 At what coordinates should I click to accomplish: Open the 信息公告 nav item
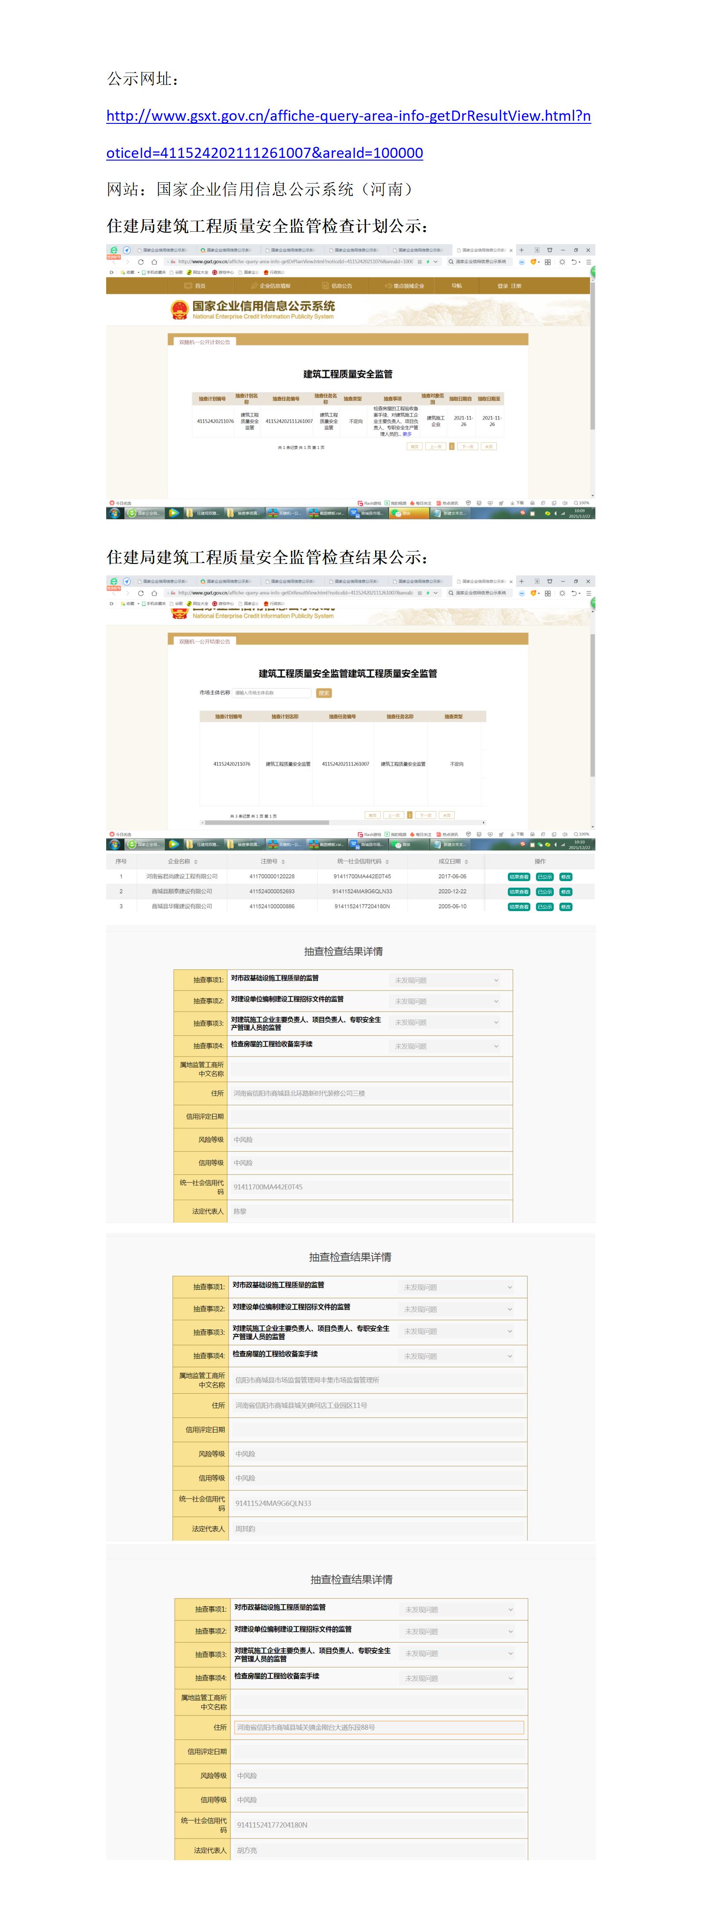pos(338,286)
